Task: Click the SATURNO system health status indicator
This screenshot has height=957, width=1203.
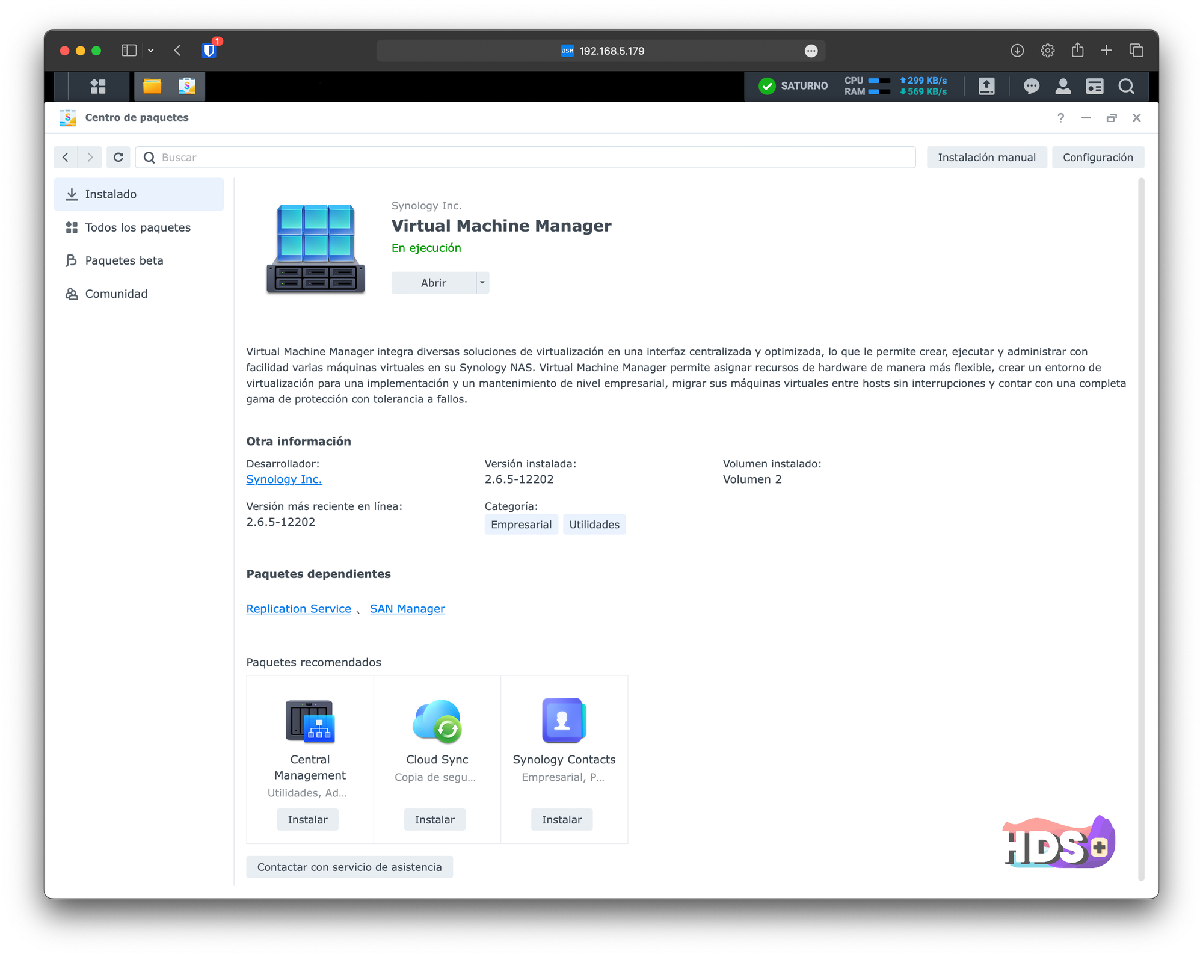Action: click(x=793, y=86)
